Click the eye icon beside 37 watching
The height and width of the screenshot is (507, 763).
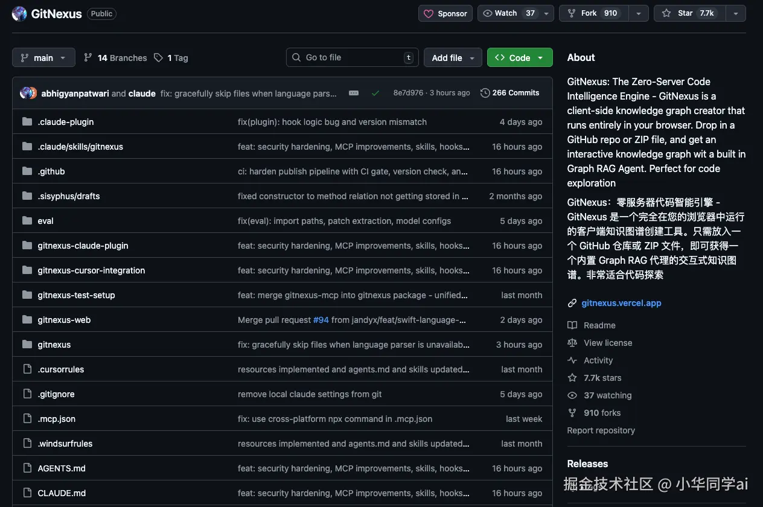tap(572, 395)
